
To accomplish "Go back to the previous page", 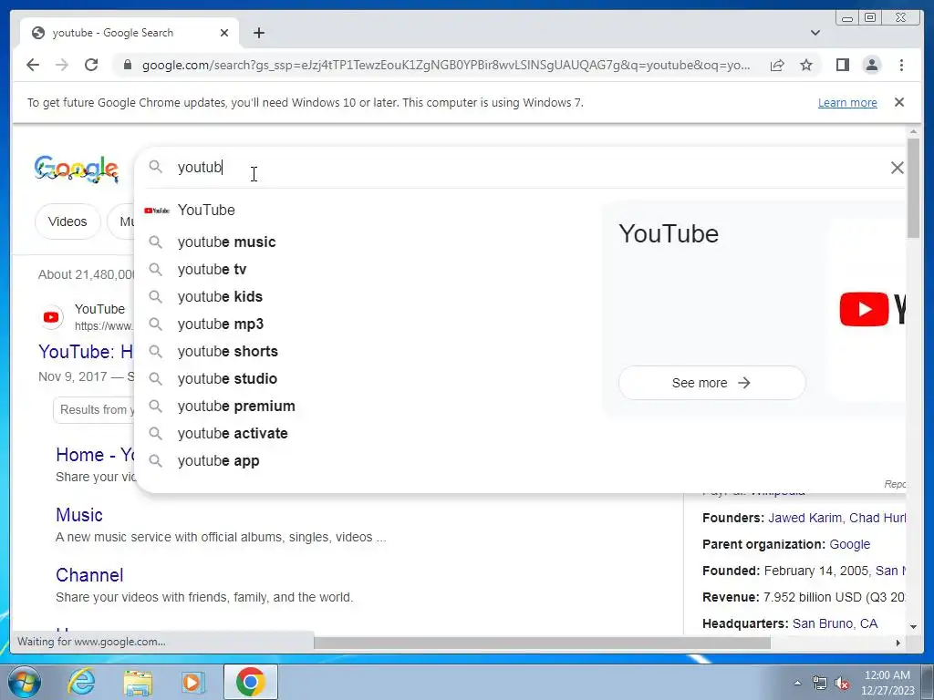I will pyautogui.click(x=33, y=65).
